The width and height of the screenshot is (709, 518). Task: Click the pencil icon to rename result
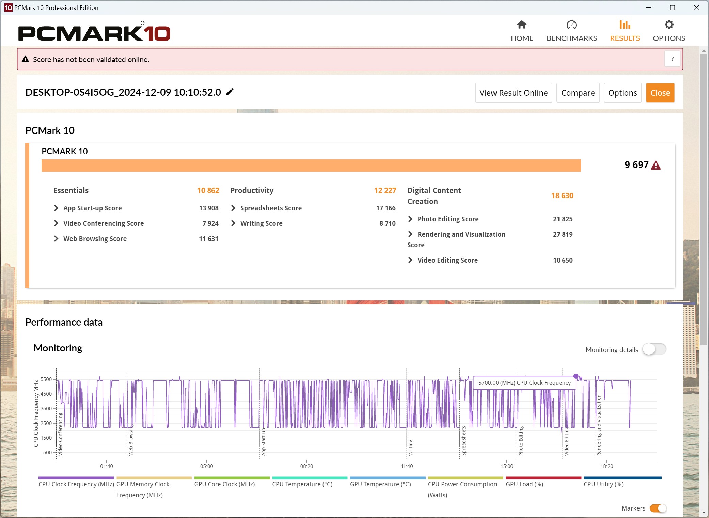click(230, 92)
